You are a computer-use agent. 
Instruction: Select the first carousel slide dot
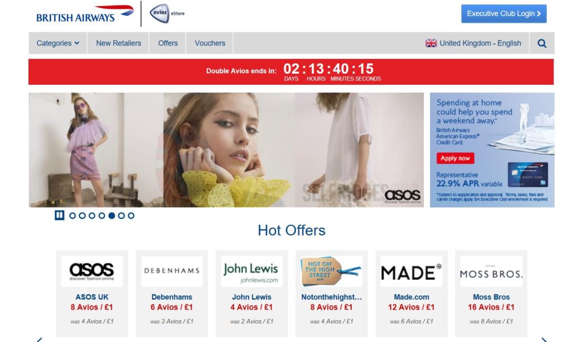pos(73,216)
